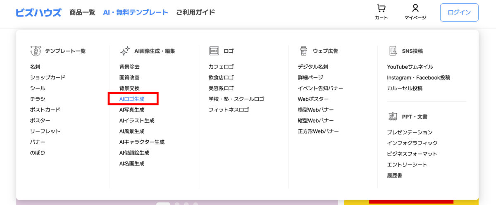Click the ロゴ category icon
This screenshot has height=205, width=496.
214,51
